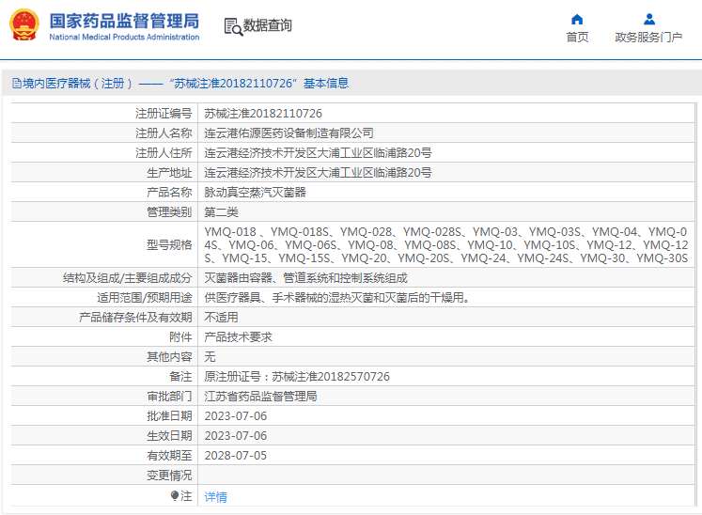Click the 不适用 storage value

point(221,318)
